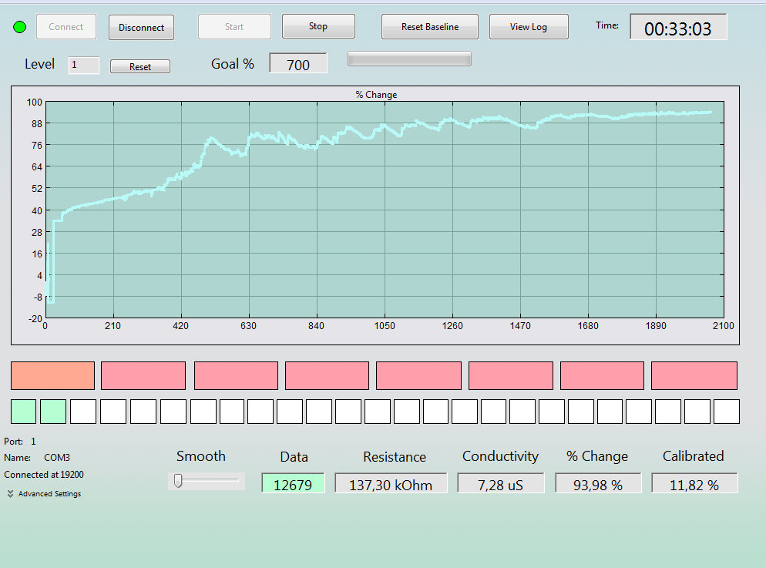Click the Smooth slider handle
The width and height of the screenshot is (766, 568).
(178, 481)
